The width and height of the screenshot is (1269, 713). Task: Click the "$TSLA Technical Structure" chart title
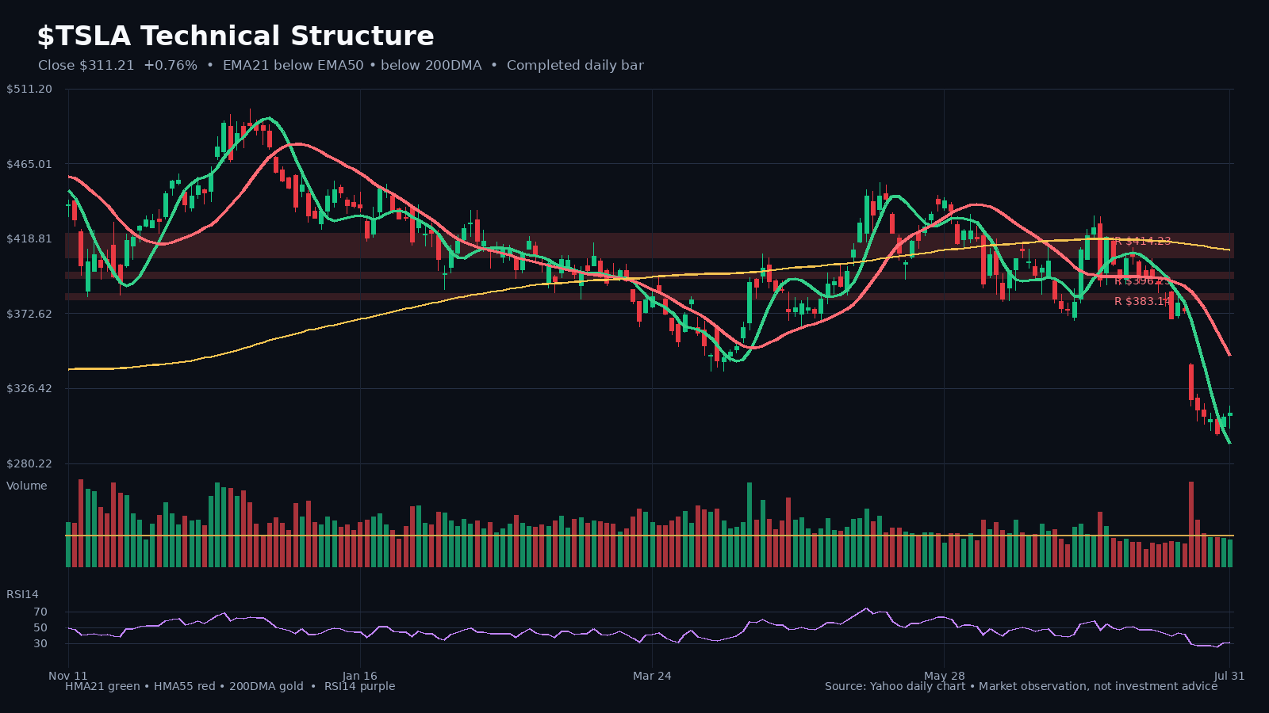236,36
